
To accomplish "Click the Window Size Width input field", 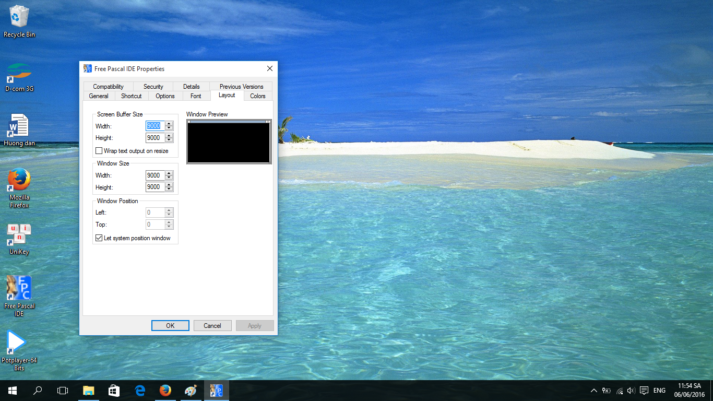I will pos(155,175).
